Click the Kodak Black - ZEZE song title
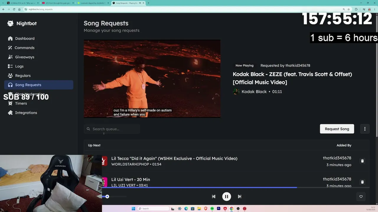This screenshot has width=378, height=212. pos(292,78)
